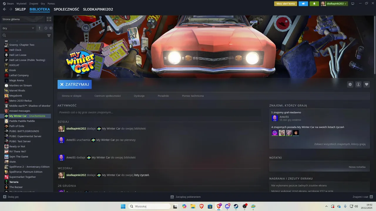Go back with the left arrow

(x=4, y=9)
